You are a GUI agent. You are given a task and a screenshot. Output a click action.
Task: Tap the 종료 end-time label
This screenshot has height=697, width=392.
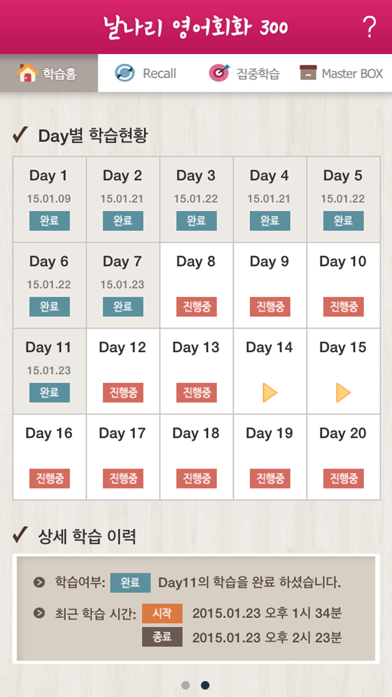(162, 637)
